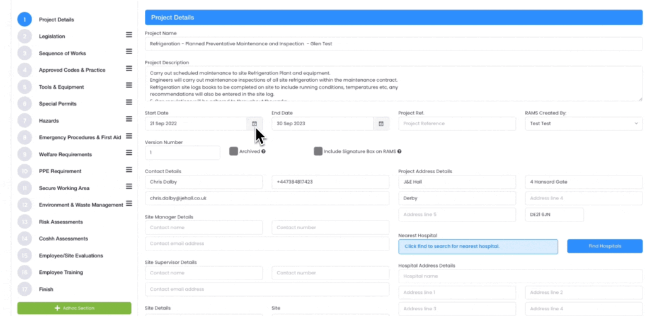
Task: Click the hamburger handle beside Hazards
Action: (128, 119)
